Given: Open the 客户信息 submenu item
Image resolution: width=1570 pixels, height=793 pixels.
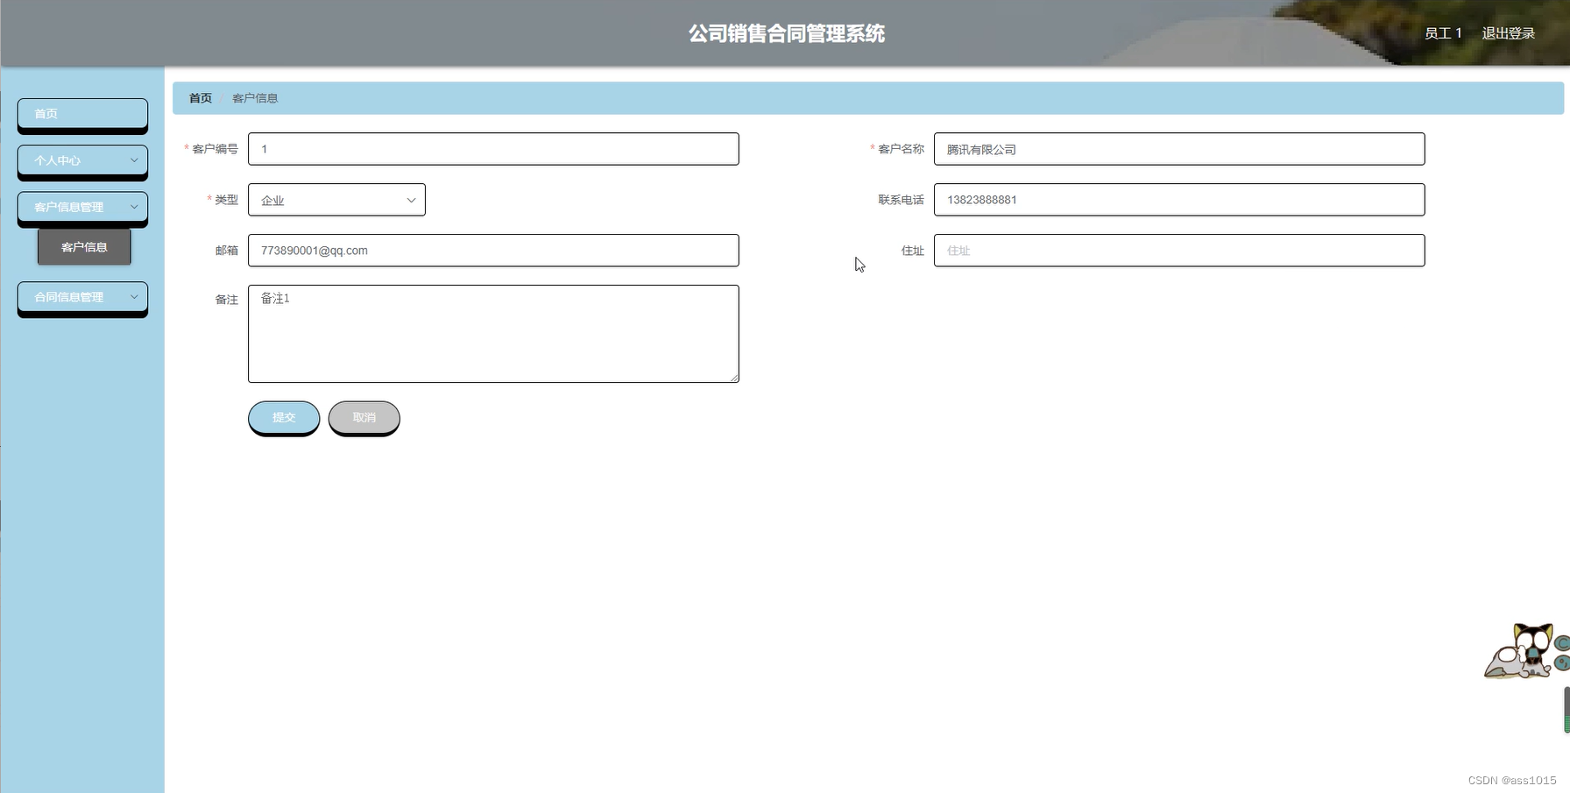Looking at the screenshot, I should coord(83,246).
